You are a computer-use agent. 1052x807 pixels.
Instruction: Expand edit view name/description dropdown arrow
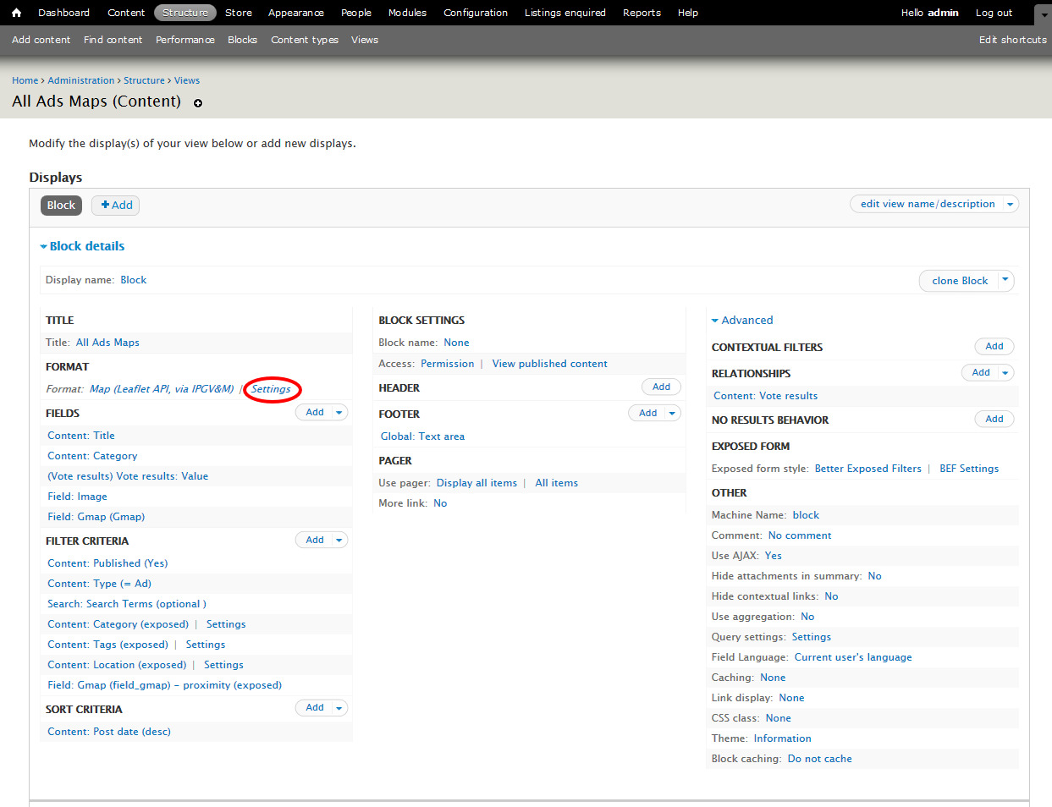tap(1010, 204)
